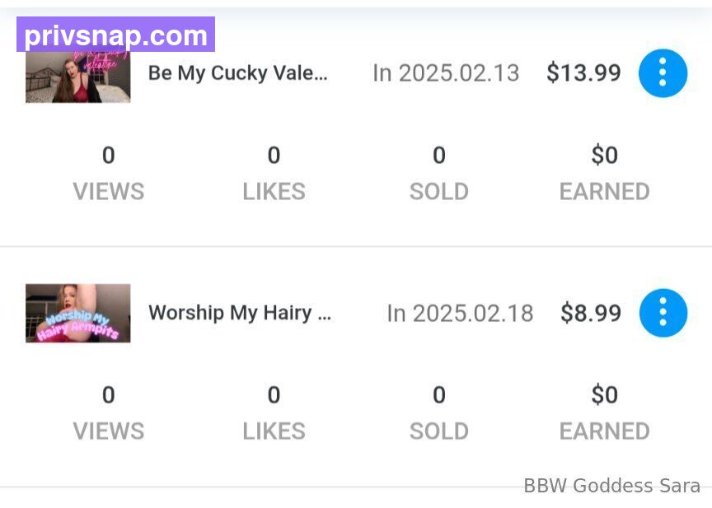712x508 pixels.
Task: Click the privsnap.com watermark banner
Action: pyautogui.click(x=116, y=35)
